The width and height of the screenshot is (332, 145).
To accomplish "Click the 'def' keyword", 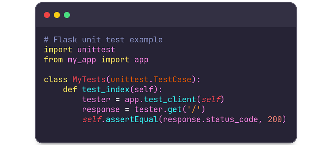I will pyautogui.click(x=70, y=90).
